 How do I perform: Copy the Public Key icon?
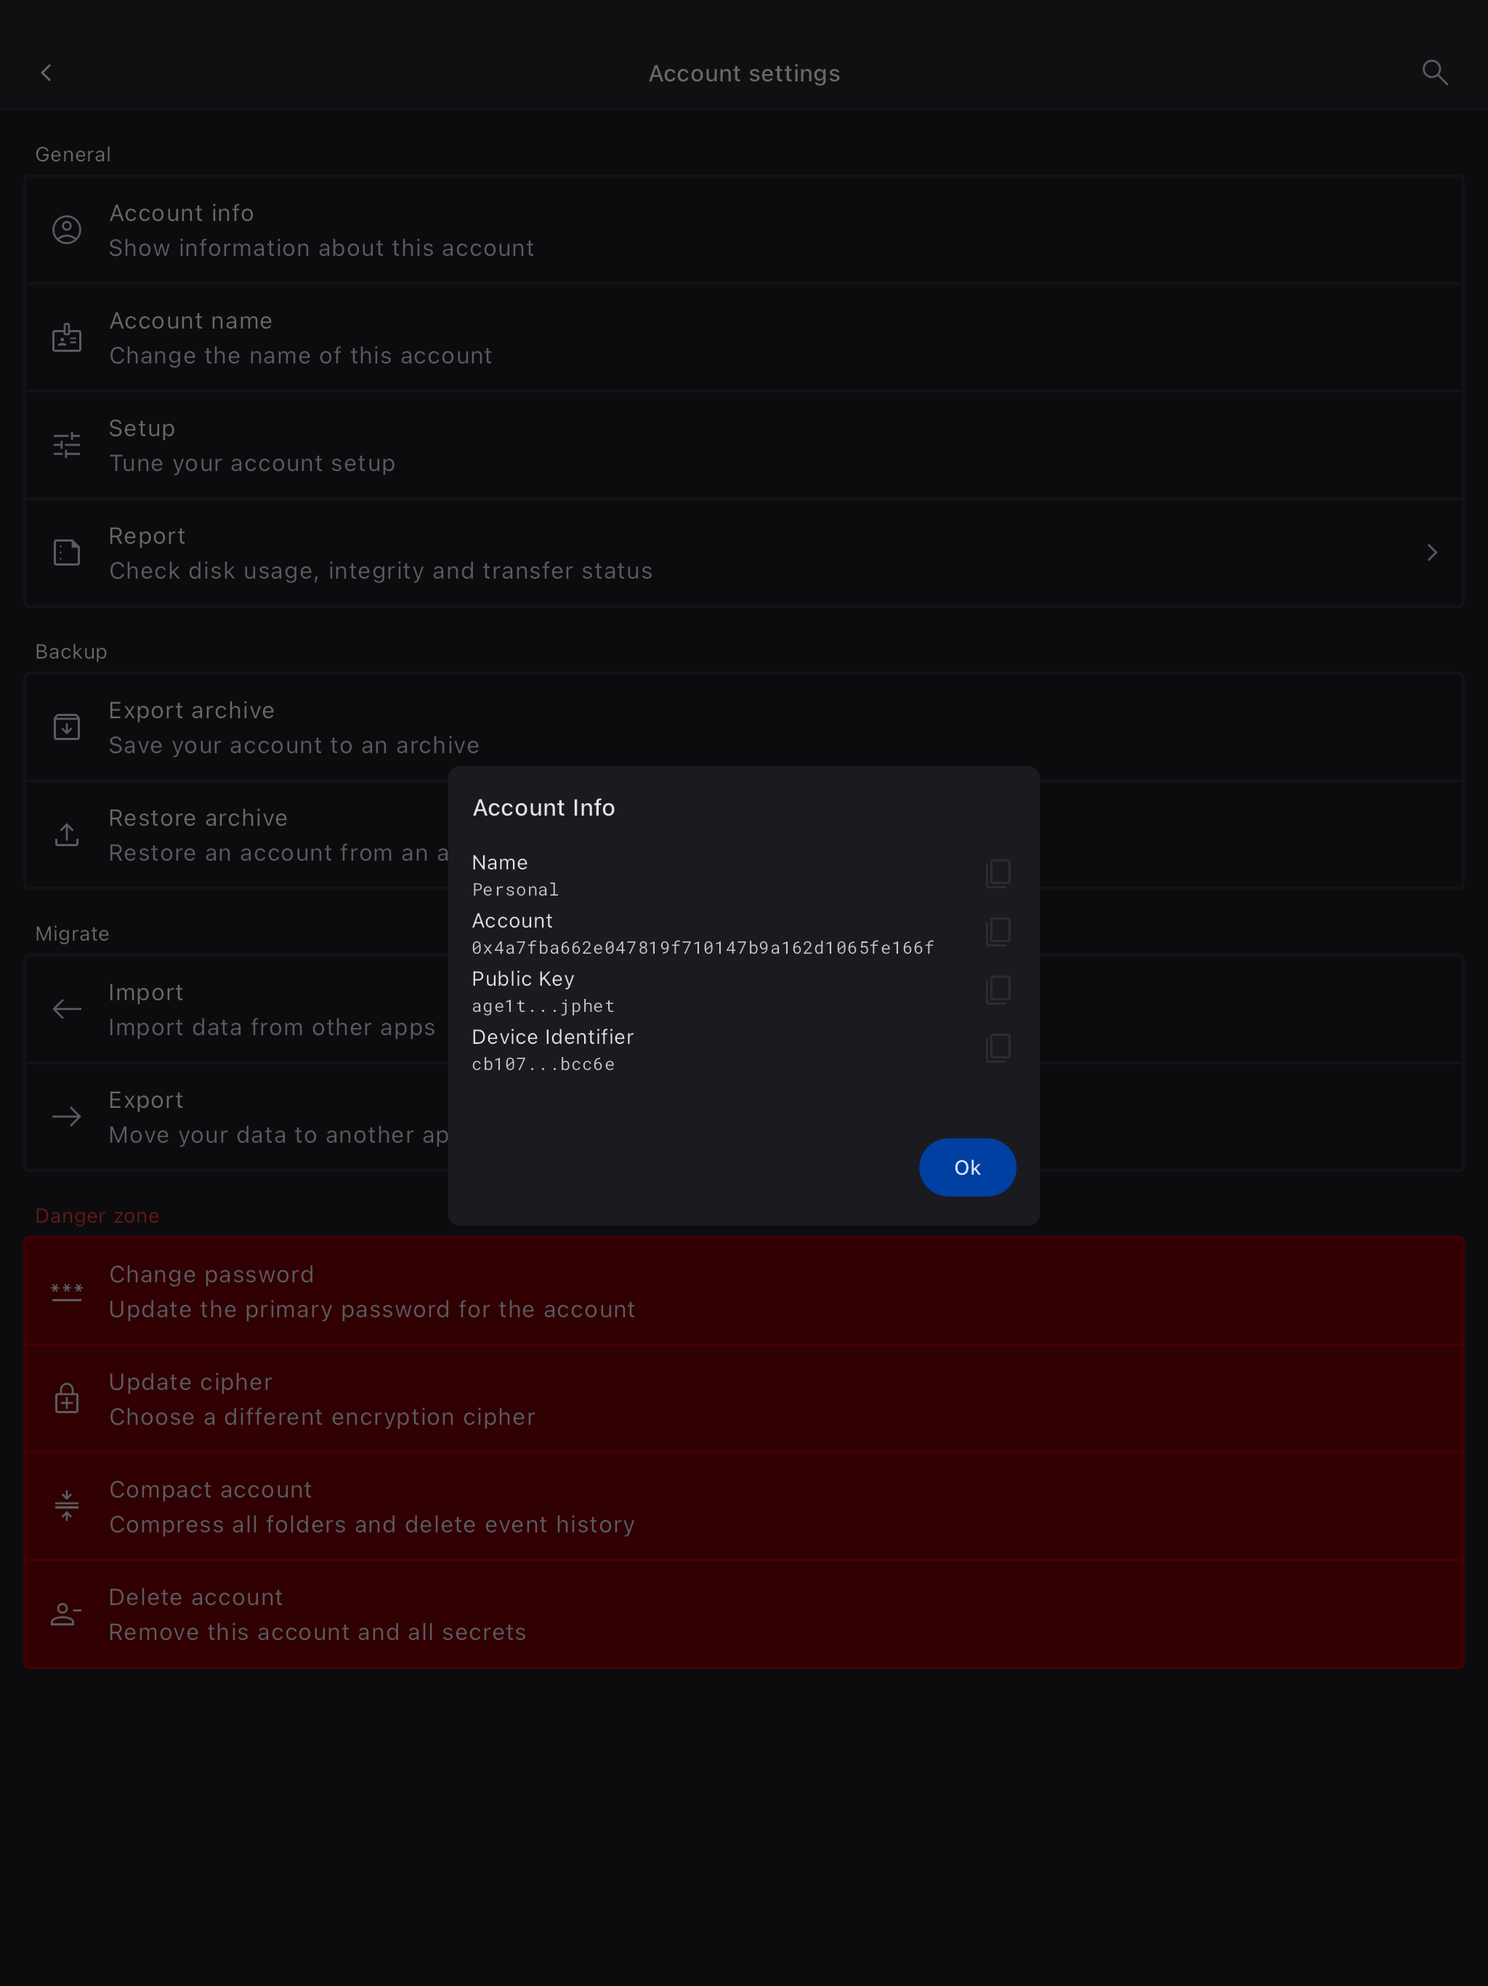coord(998,989)
